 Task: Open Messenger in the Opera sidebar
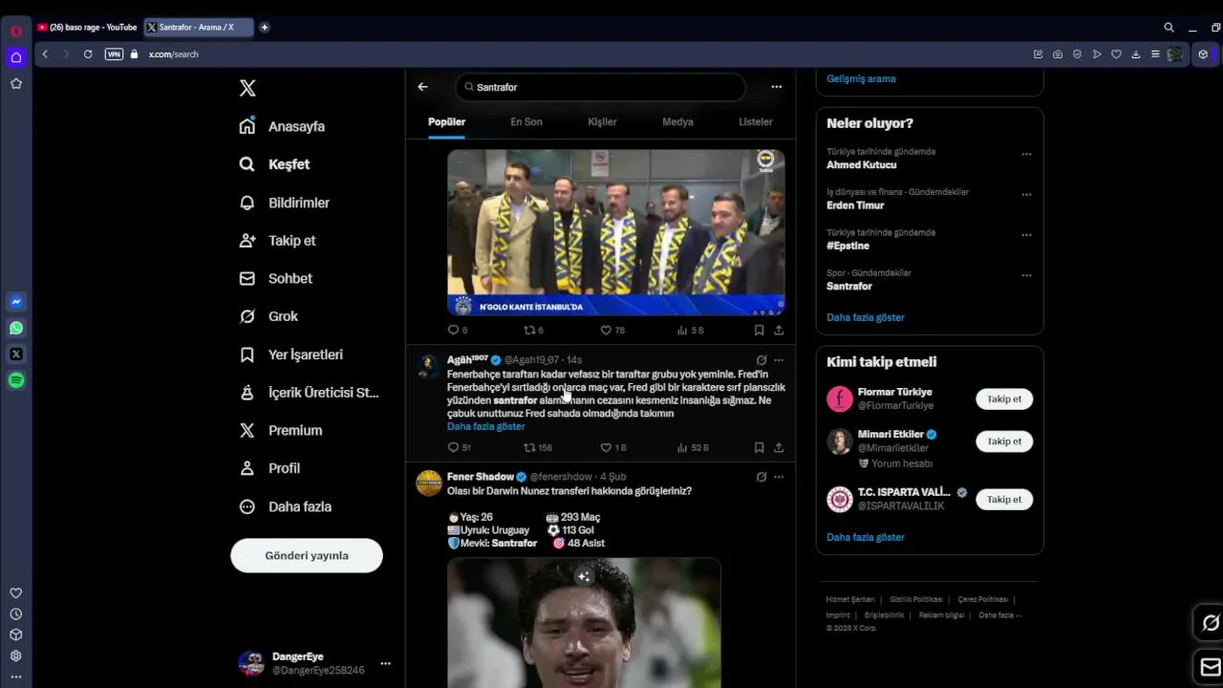(x=16, y=302)
